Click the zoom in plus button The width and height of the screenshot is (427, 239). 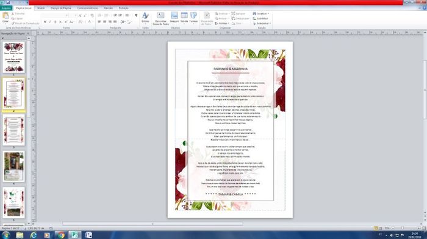pos(419,228)
